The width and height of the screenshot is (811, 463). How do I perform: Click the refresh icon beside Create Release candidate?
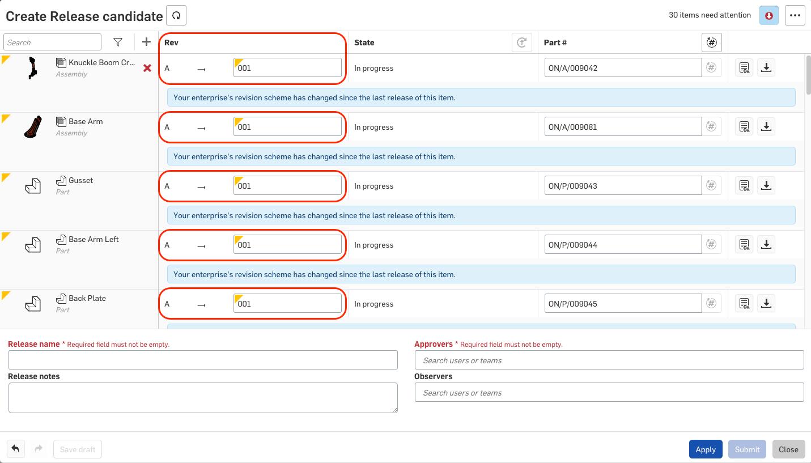click(x=176, y=15)
